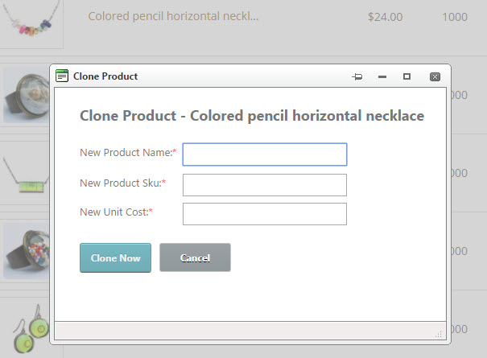Open the sprinkles ring product thumbnail
487x358 pixels.
26,251
